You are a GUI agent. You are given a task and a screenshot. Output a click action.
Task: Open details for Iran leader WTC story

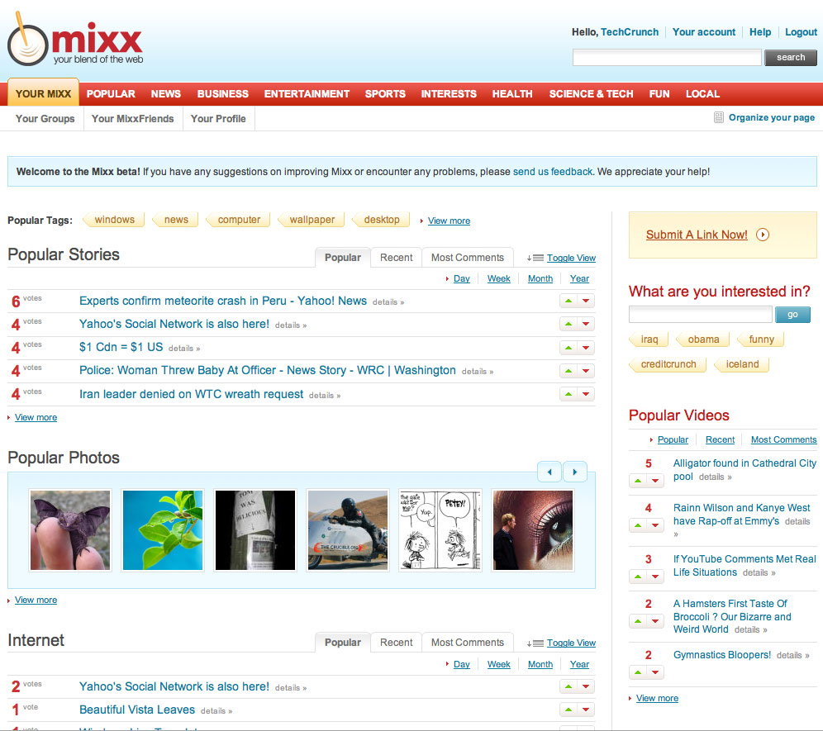coord(325,395)
